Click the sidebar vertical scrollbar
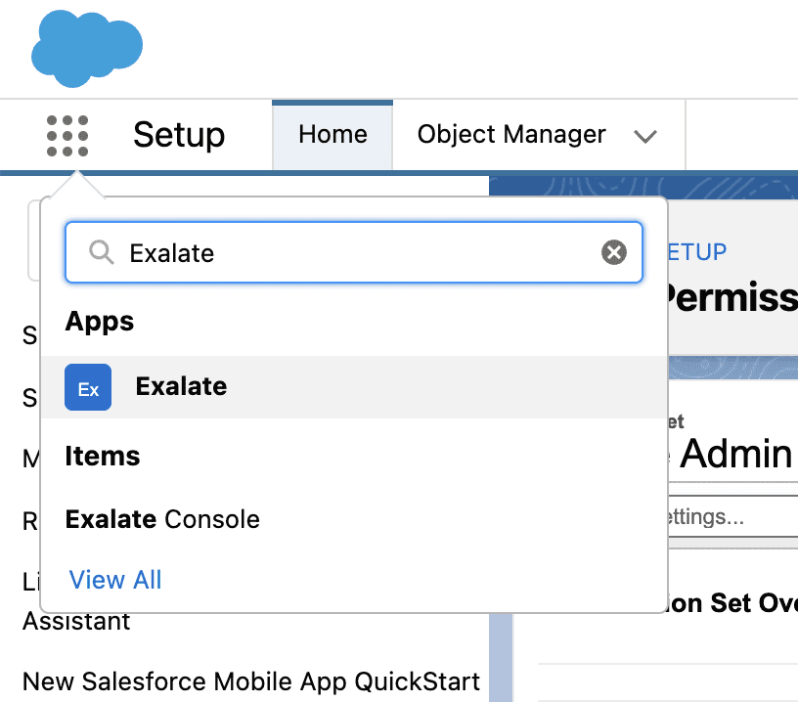The image size is (798, 702). pos(500,655)
